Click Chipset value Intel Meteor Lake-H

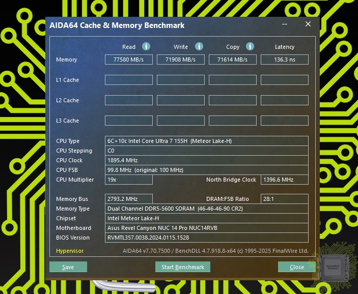tap(207, 218)
